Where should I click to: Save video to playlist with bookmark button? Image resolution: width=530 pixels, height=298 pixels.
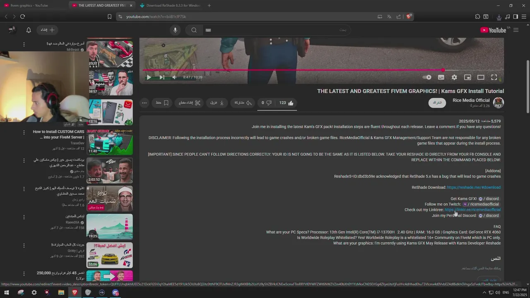click(x=162, y=103)
